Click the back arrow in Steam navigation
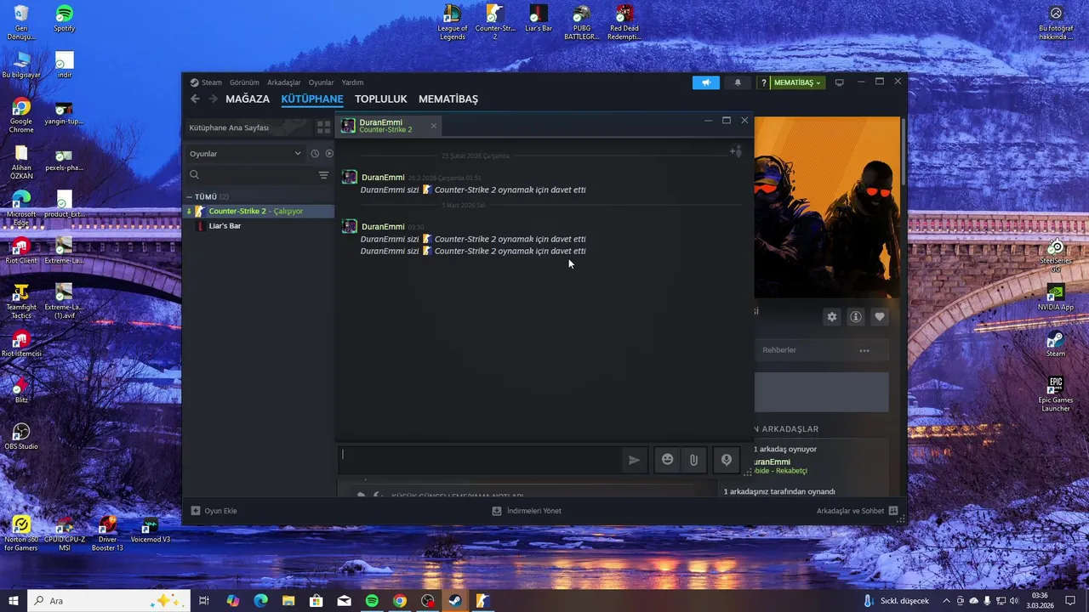 pyautogui.click(x=195, y=99)
